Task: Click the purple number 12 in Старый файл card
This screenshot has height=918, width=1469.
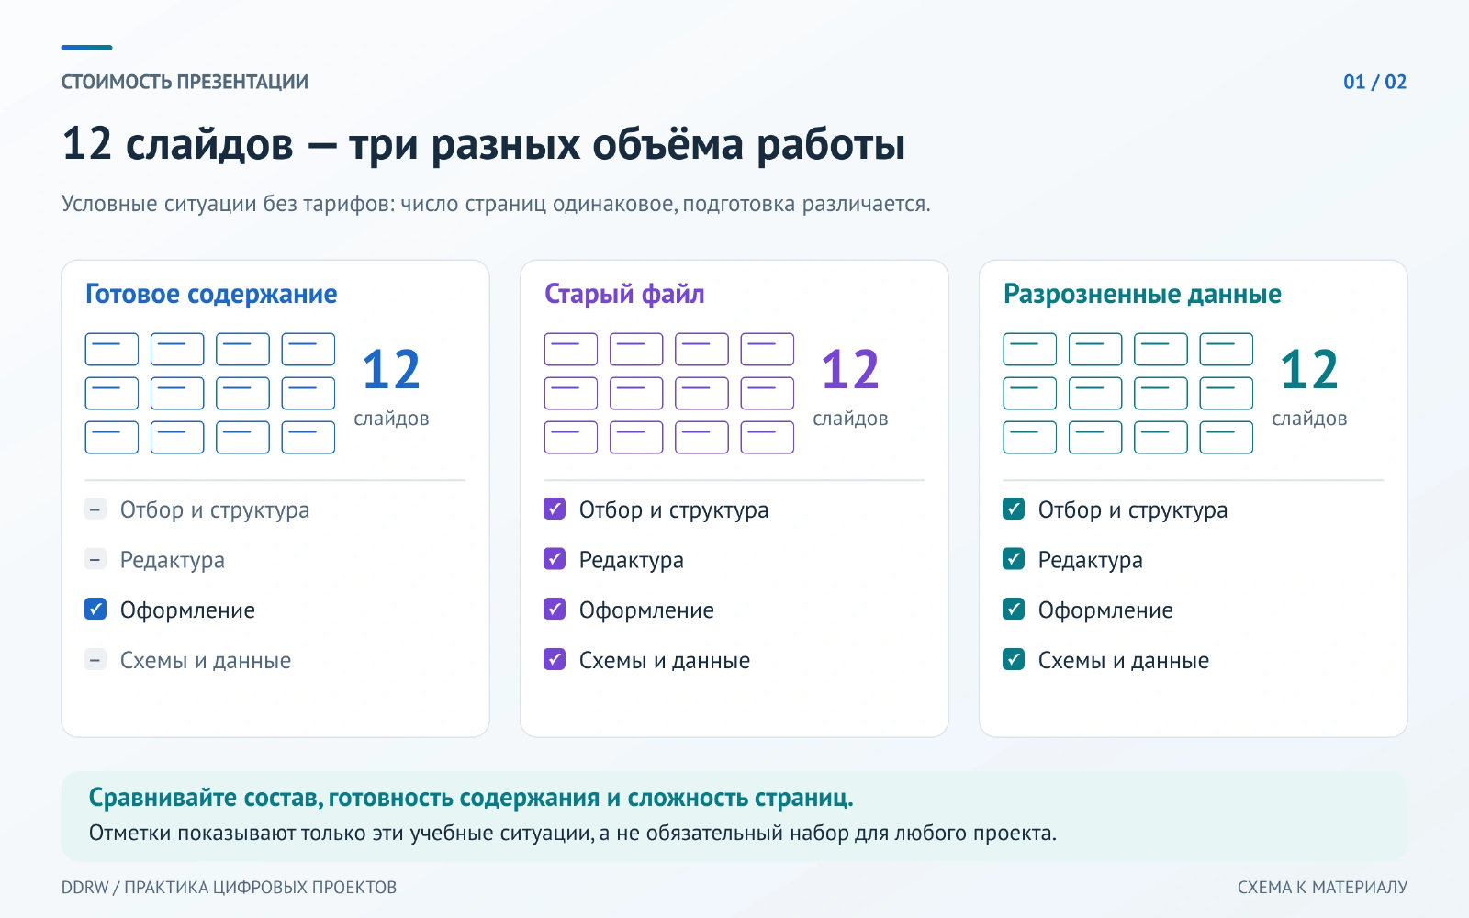Action: [x=850, y=370]
